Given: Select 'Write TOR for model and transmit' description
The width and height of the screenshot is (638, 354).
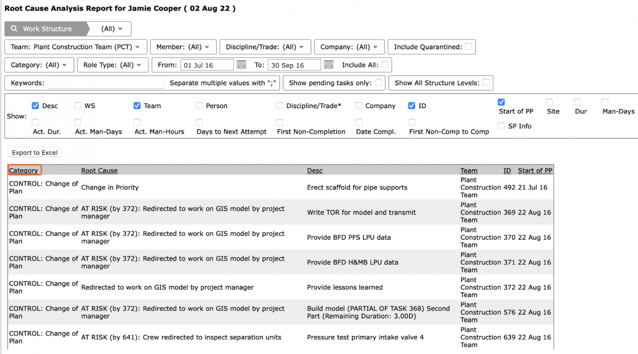Looking at the screenshot, I should 362,212.
